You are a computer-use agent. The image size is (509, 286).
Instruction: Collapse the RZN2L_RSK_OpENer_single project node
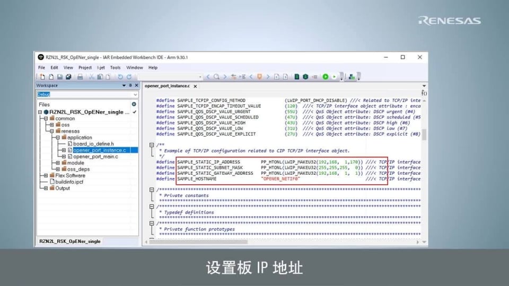coord(40,112)
